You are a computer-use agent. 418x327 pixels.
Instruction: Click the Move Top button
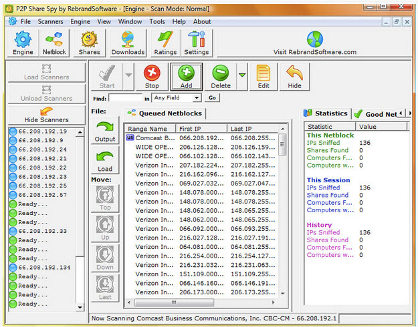[x=105, y=198]
